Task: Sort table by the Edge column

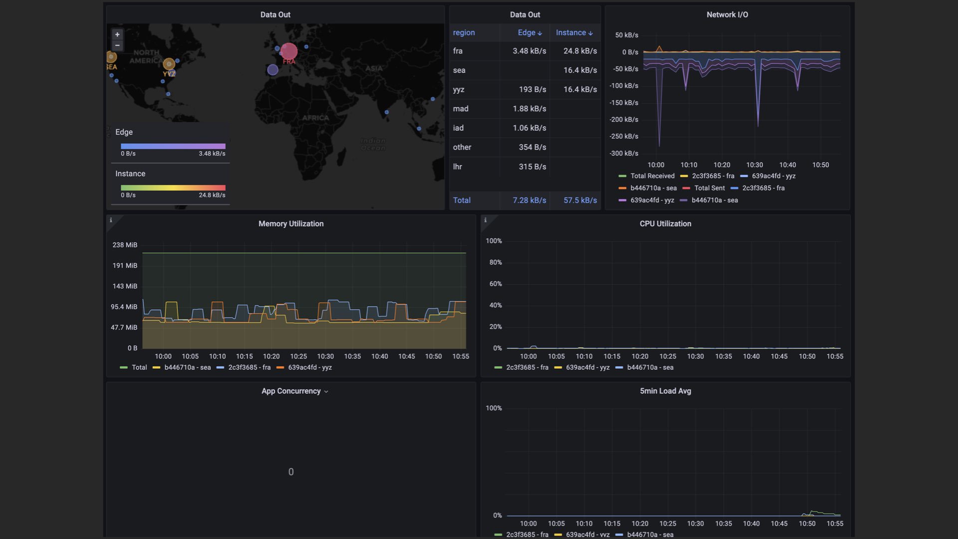Action: (x=529, y=32)
